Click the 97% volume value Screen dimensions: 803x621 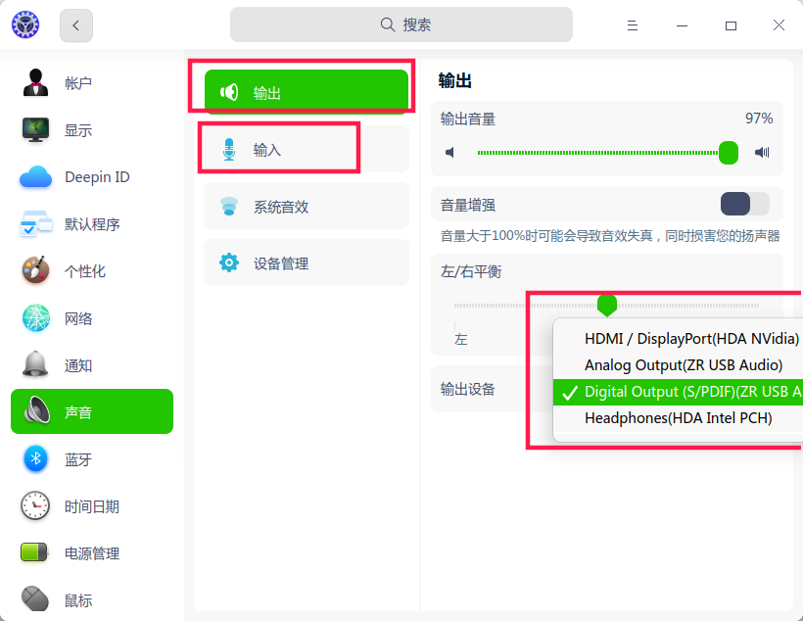point(759,119)
